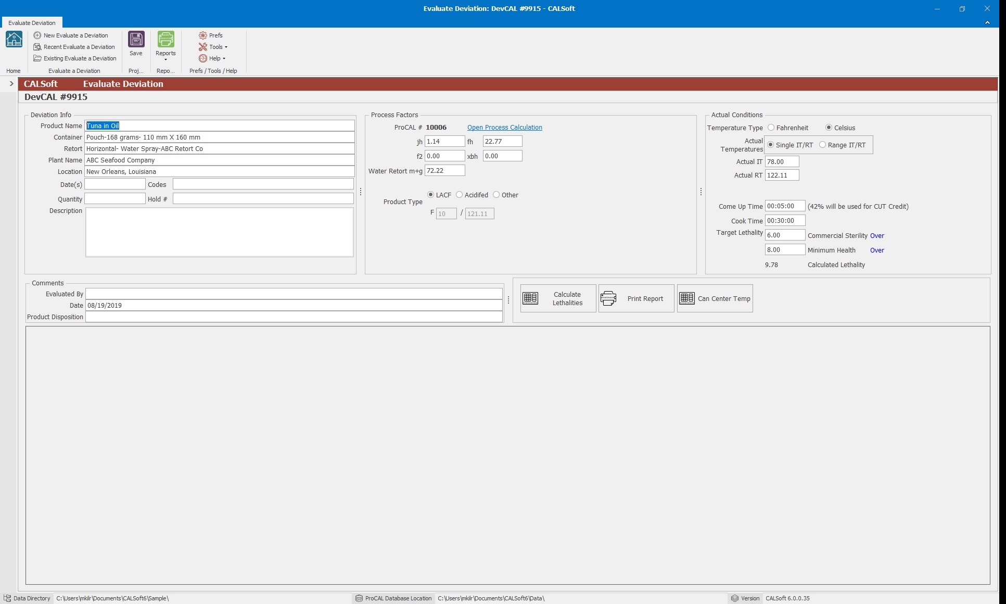The height and width of the screenshot is (604, 1006).
Task: Click Calculated Lethality value 9.78
Action: [x=771, y=265]
